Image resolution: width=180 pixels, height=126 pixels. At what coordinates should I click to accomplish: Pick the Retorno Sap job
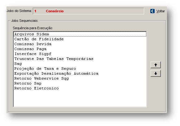click(x=80, y=83)
